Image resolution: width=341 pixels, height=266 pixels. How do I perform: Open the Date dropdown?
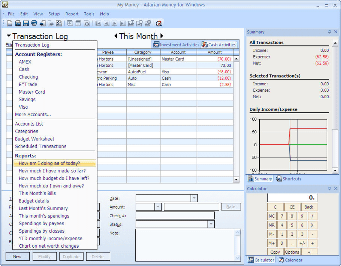coord(194,198)
